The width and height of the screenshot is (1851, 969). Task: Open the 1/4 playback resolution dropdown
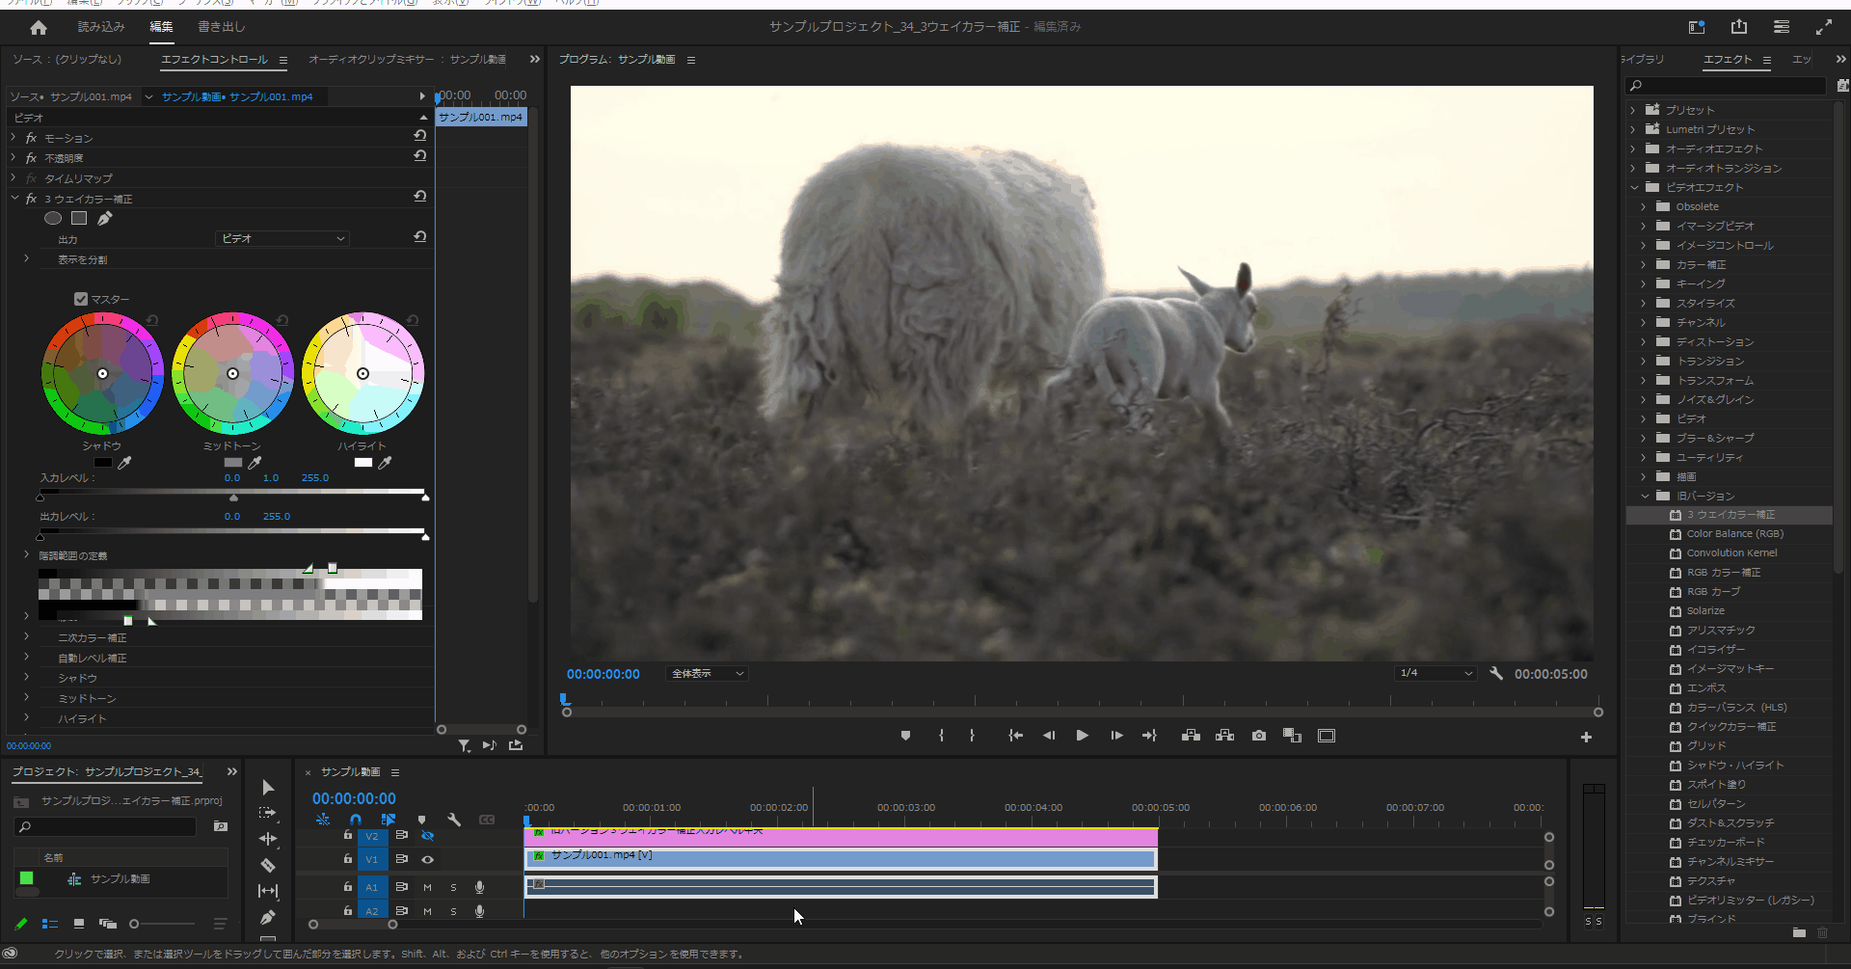pos(1435,673)
